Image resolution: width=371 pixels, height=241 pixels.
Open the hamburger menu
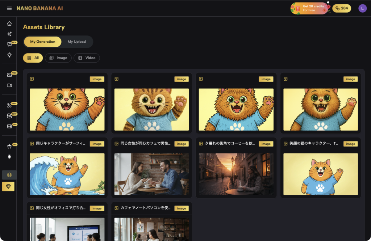click(x=9, y=8)
